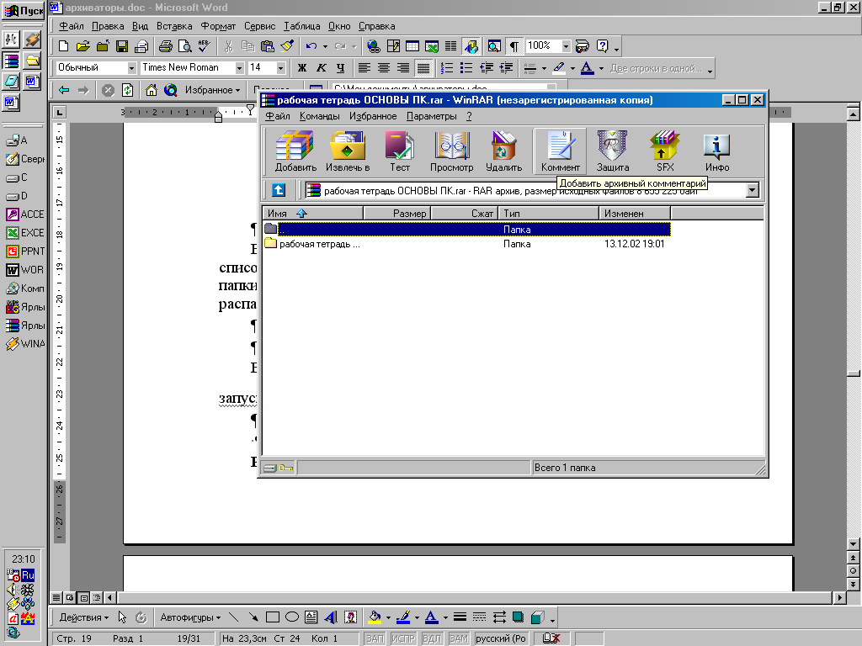Sort WinRAR list by Изменен column

635,213
